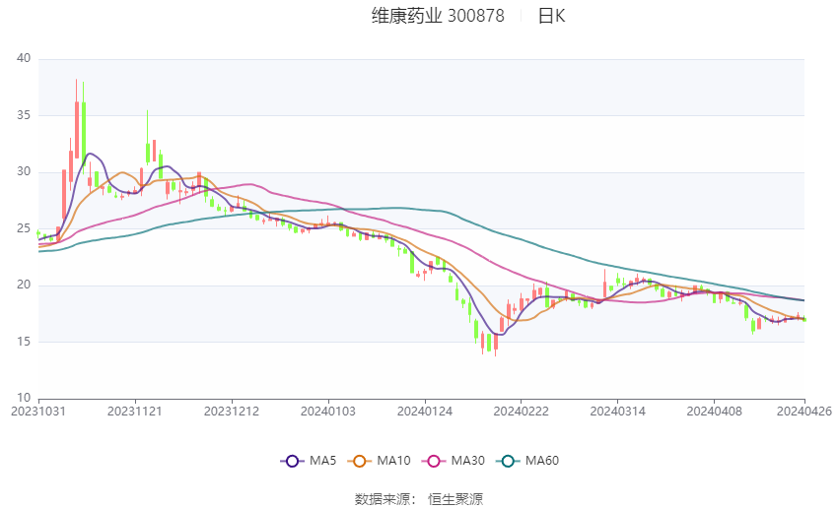Click the data source text 恒生聚源

455,499
